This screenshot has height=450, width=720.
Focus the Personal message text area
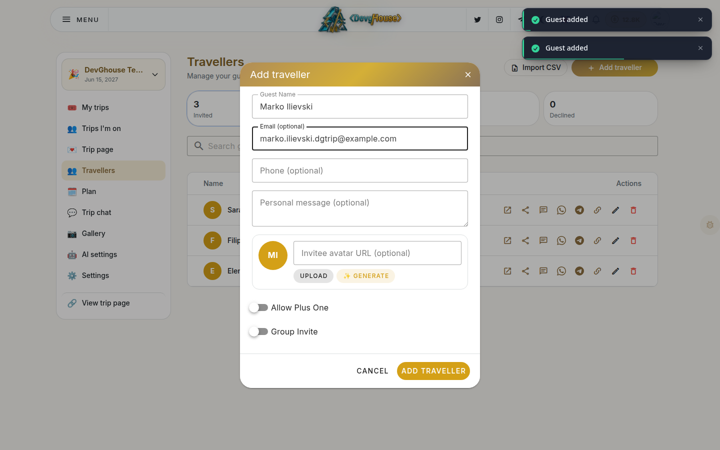pos(360,208)
